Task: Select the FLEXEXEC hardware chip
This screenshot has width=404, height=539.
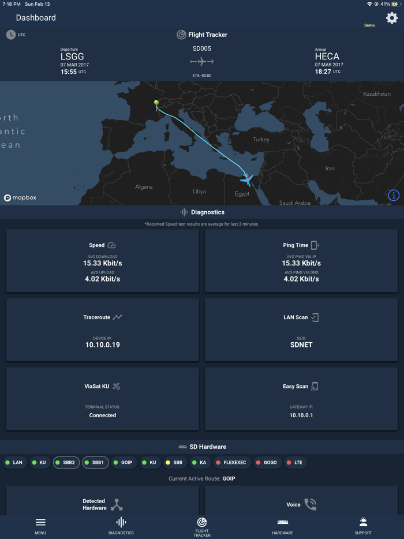Action: pyautogui.click(x=233, y=462)
